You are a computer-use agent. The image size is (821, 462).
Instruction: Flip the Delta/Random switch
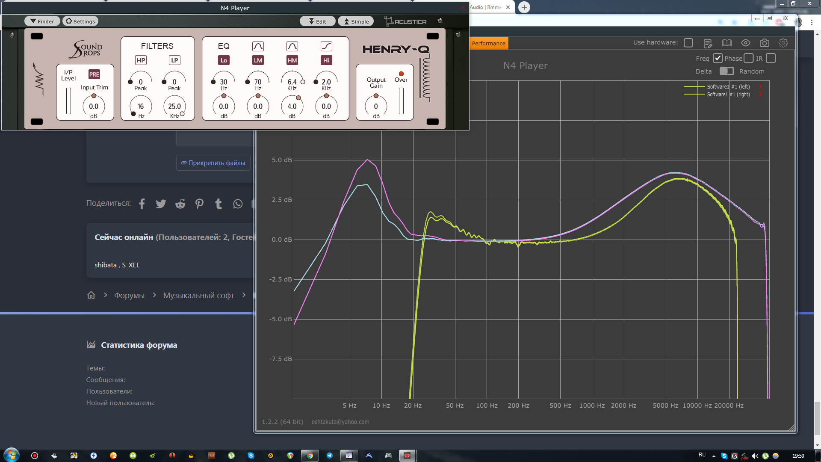click(726, 71)
